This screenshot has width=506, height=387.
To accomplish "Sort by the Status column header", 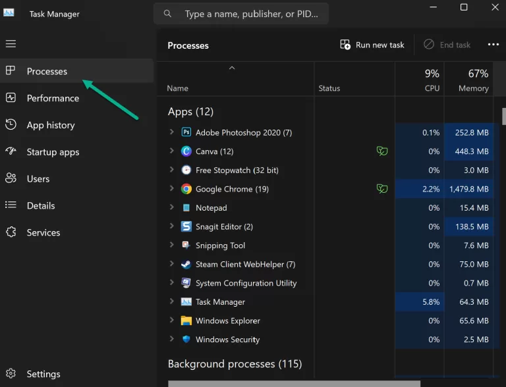I will 354,79.
